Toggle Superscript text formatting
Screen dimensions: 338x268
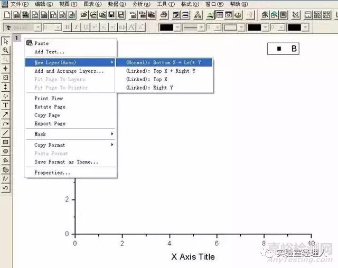[x=95, y=27]
